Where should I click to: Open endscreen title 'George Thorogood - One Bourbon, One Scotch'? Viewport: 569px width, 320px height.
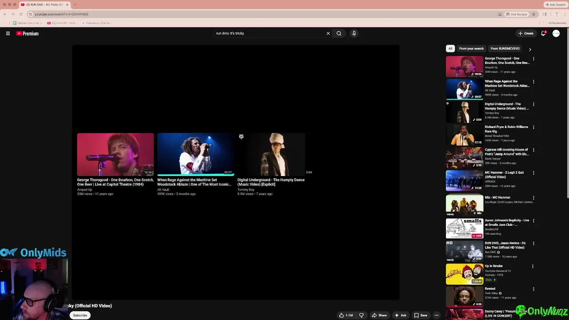click(115, 182)
